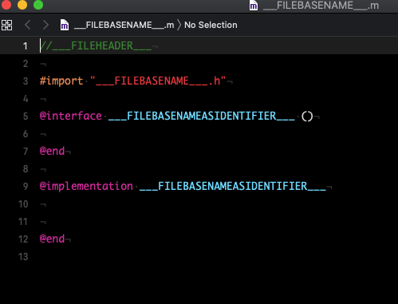Viewport: 398px width, 304px height.
Task: Open ___FILEBASENAME___.m jump bar dropdown
Action: [124, 25]
